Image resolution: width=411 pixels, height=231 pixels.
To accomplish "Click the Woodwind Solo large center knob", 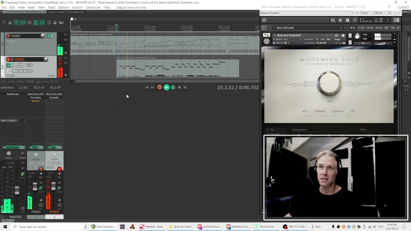I will [329, 83].
